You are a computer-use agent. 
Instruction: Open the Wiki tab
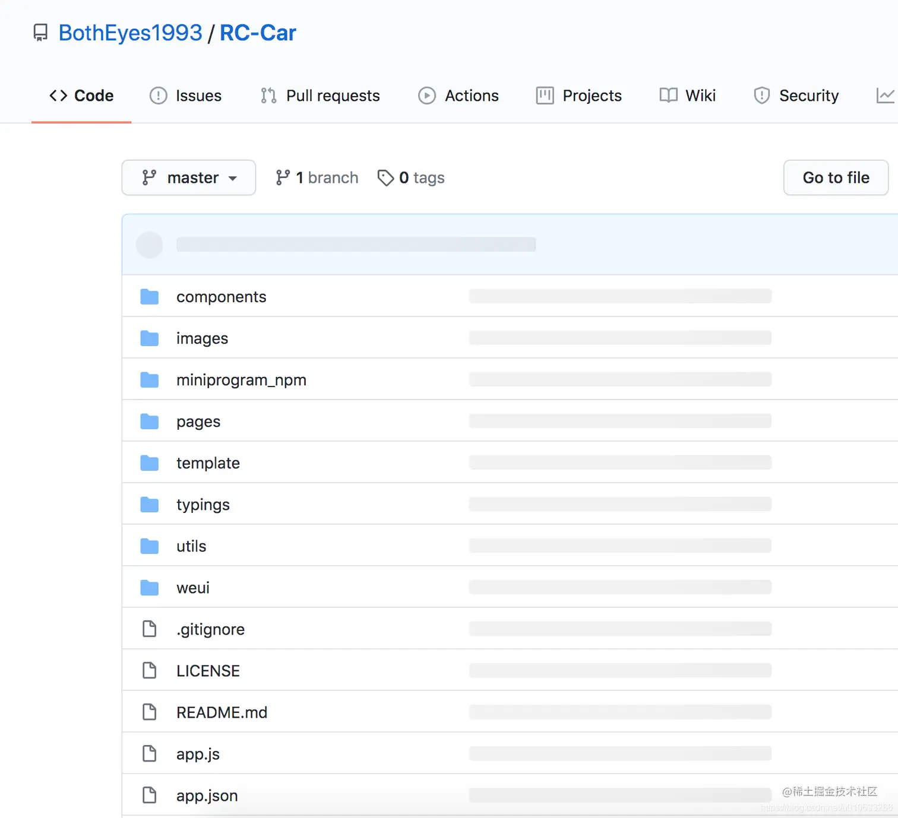[688, 96]
